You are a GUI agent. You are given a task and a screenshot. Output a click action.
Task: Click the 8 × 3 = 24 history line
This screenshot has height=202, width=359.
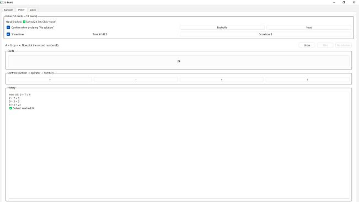coord(15,105)
